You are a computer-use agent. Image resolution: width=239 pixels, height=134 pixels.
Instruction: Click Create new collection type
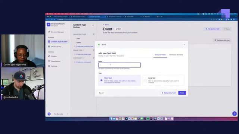[84, 46]
